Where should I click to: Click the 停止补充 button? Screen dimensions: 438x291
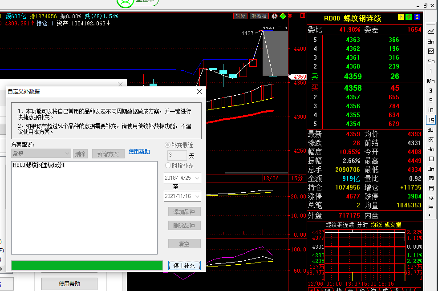click(x=184, y=266)
